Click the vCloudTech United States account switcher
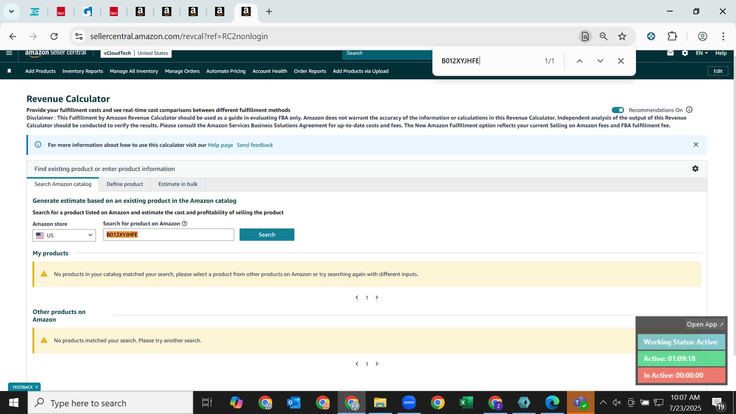The image size is (736, 414). pyautogui.click(x=136, y=53)
